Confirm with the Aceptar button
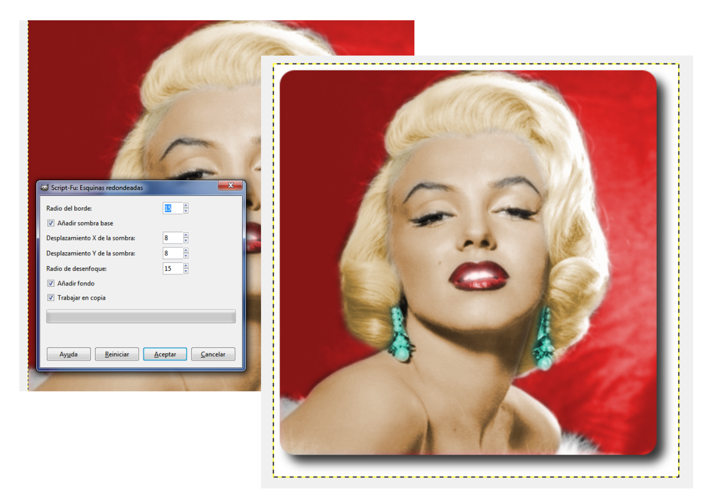Screen dimensions: 706x499 click(x=165, y=354)
